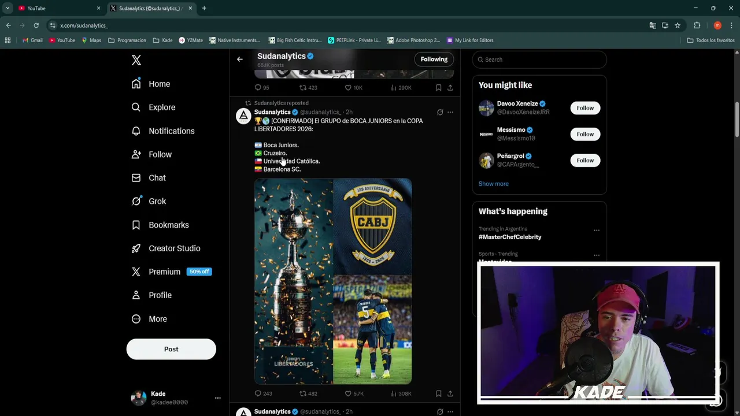
Task: Click the Following button
Action: pyautogui.click(x=434, y=59)
